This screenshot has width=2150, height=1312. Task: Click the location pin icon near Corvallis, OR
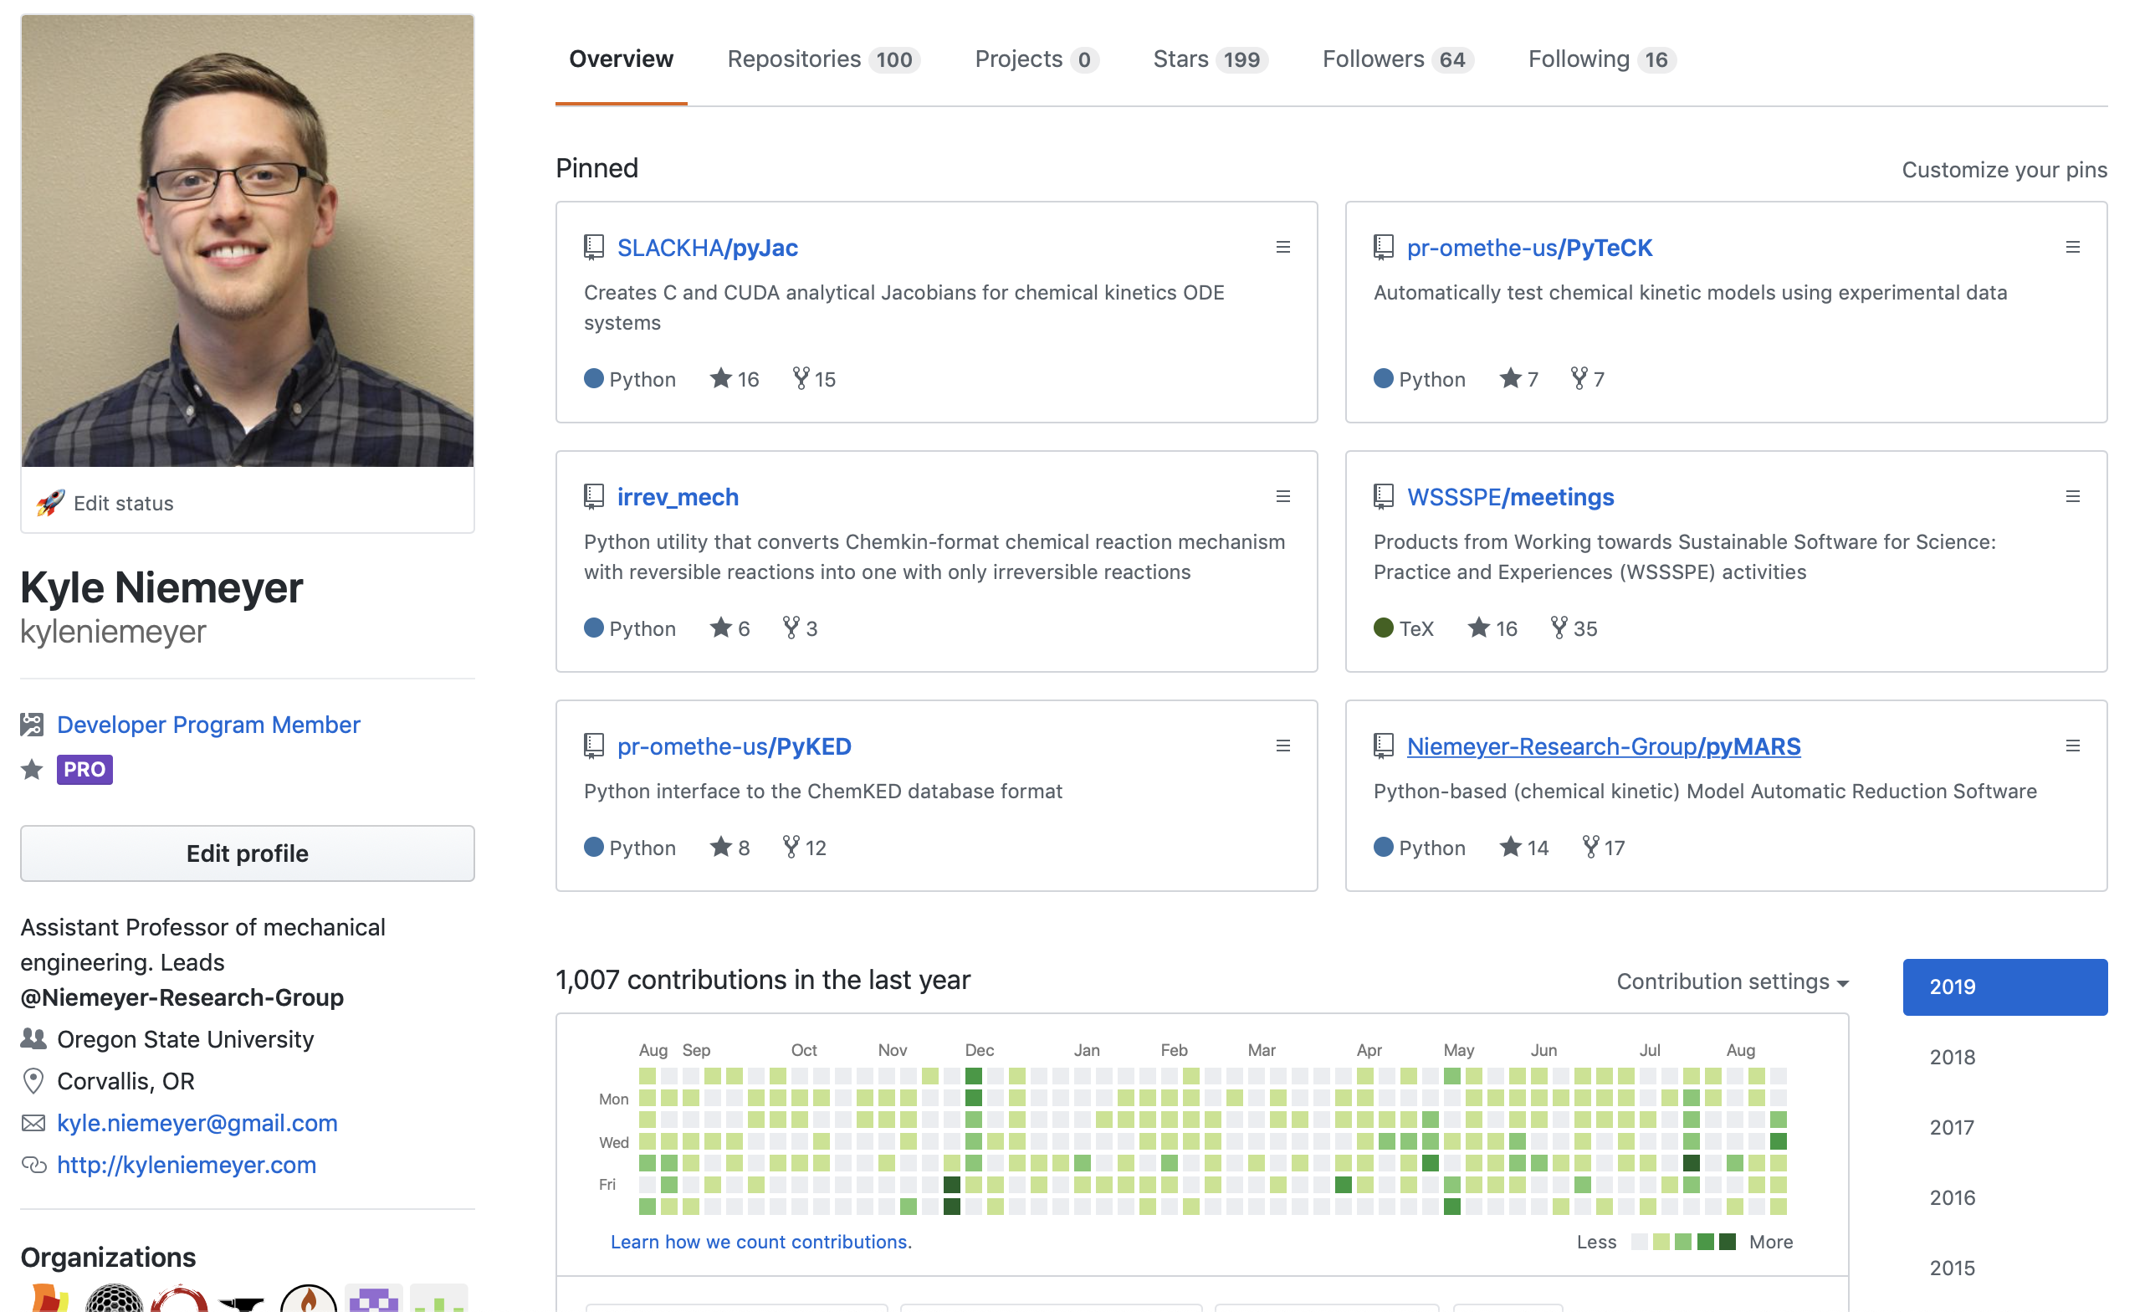[33, 1081]
